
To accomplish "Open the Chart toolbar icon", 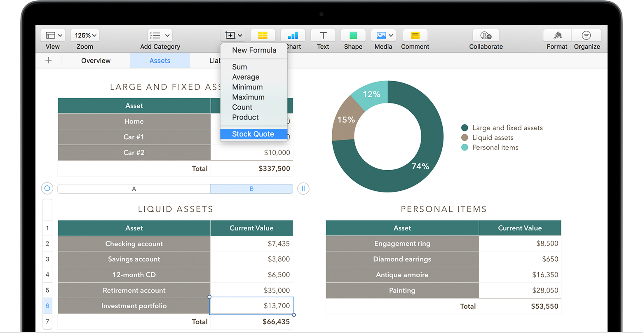I will (x=293, y=35).
